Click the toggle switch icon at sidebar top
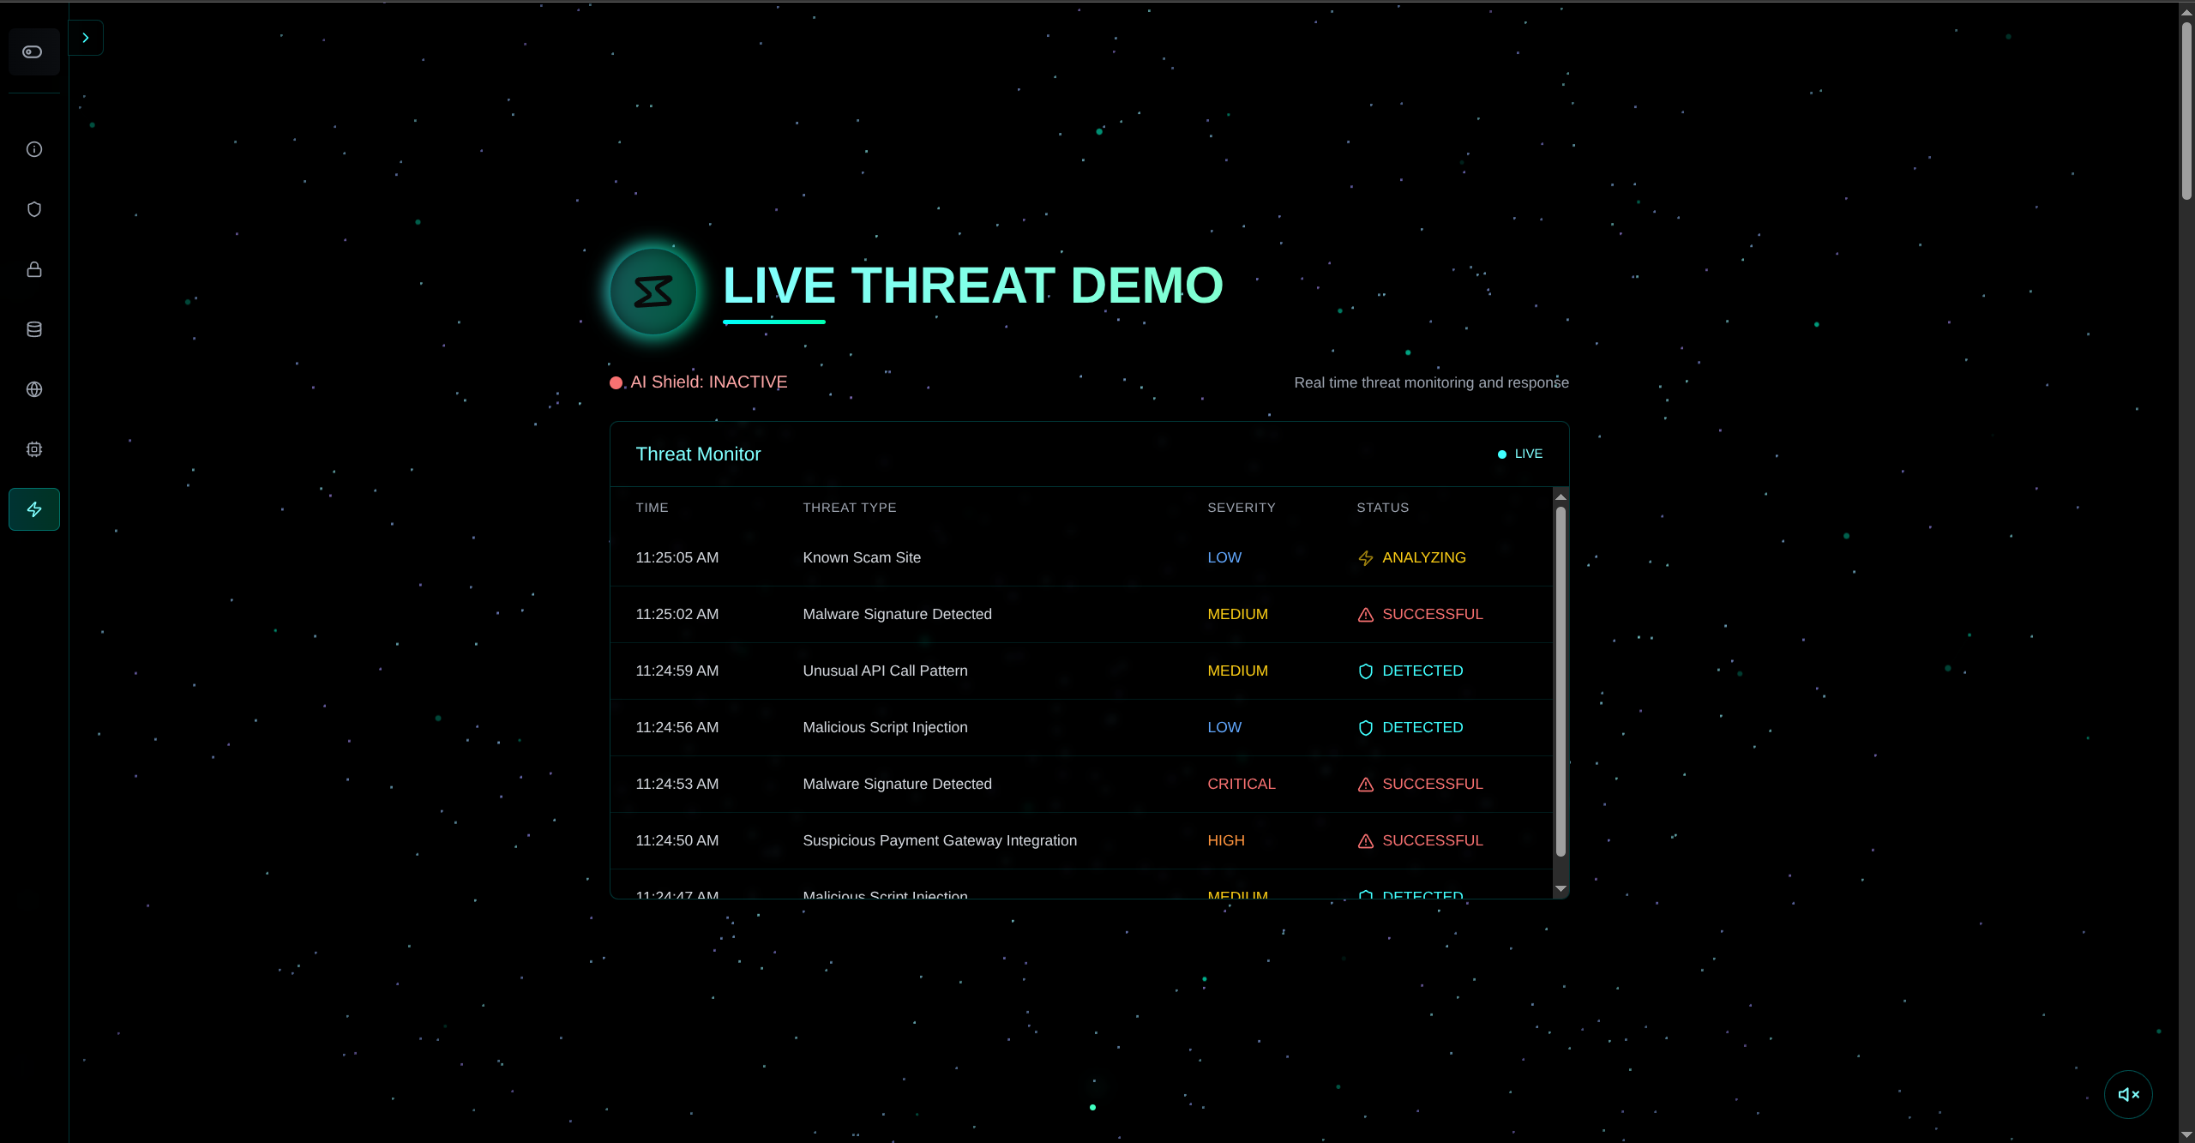Image resolution: width=2195 pixels, height=1143 pixels. point(33,51)
